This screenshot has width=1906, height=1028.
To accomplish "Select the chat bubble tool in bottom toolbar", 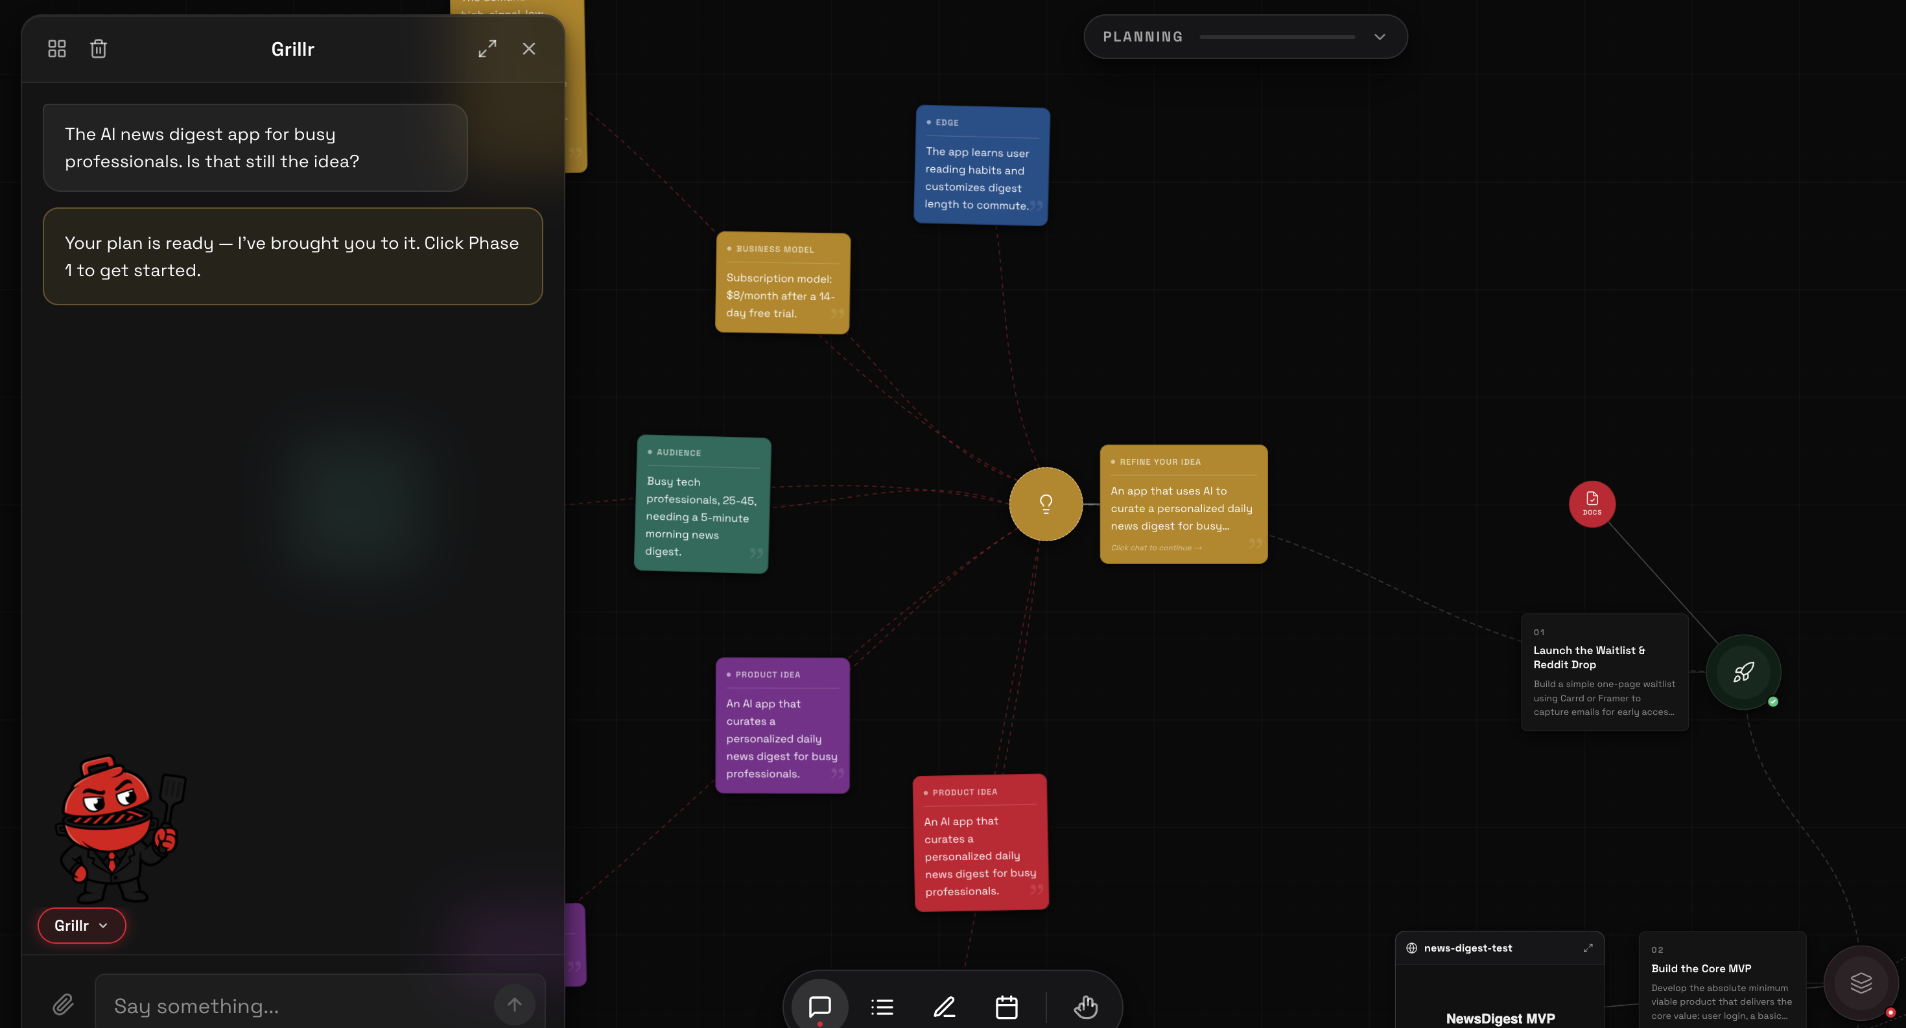I will pos(820,1007).
